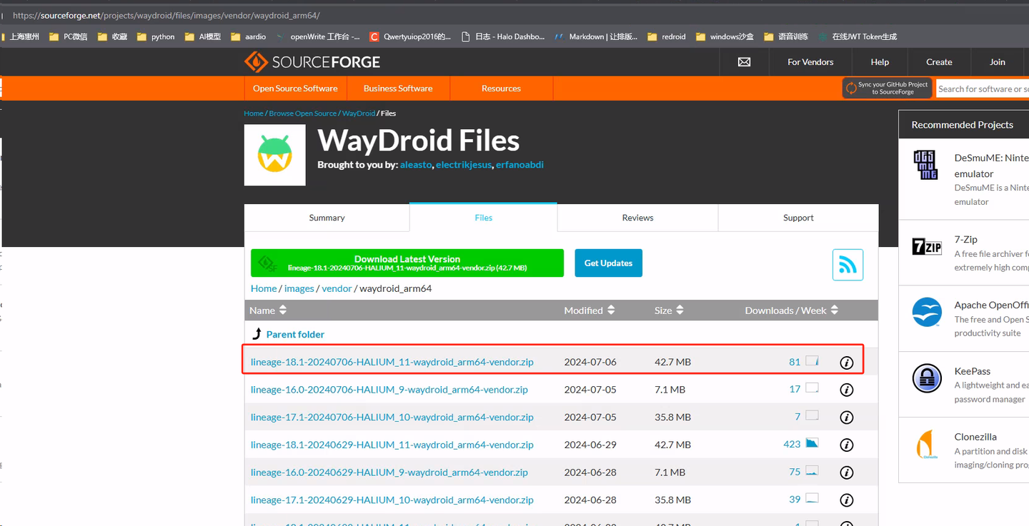1029x526 pixels.
Task: Switch to the Reviews tab
Action: pos(637,218)
